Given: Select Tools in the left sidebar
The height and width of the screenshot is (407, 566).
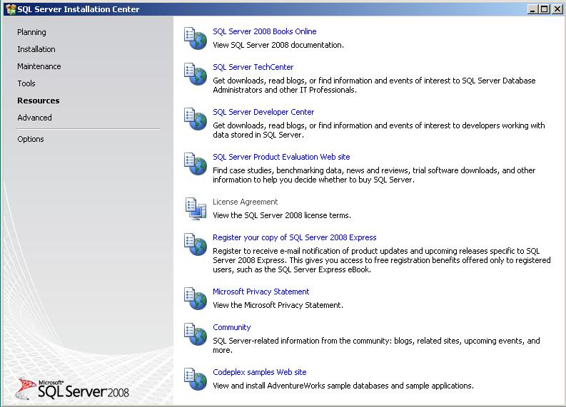Looking at the screenshot, I should click(x=26, y=83).
